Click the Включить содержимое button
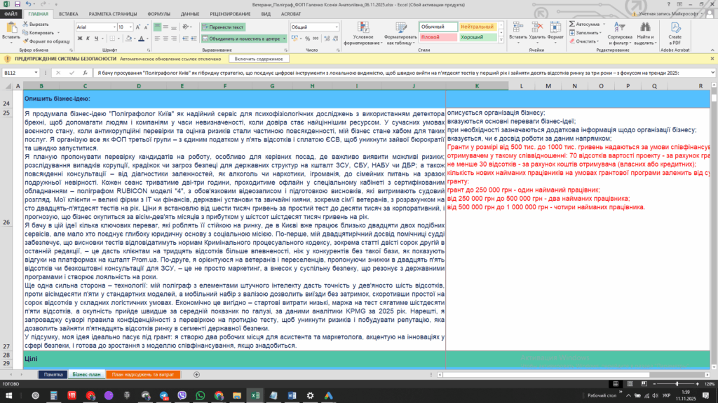This screenshot has width=718, height=403. coord(259,59)
